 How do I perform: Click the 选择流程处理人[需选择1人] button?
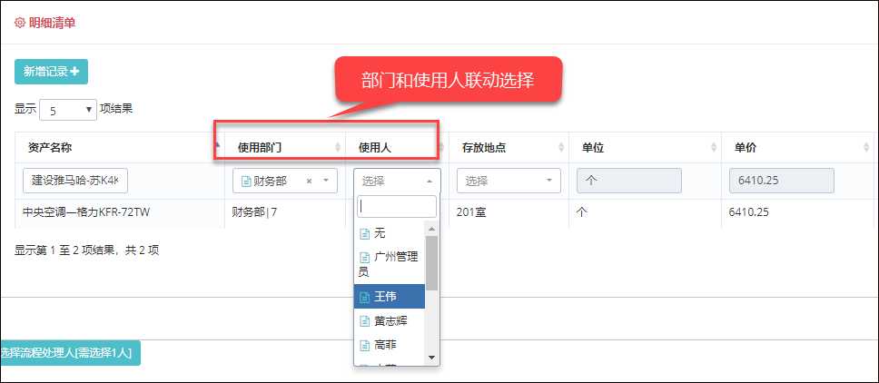(x=70, y=353)
